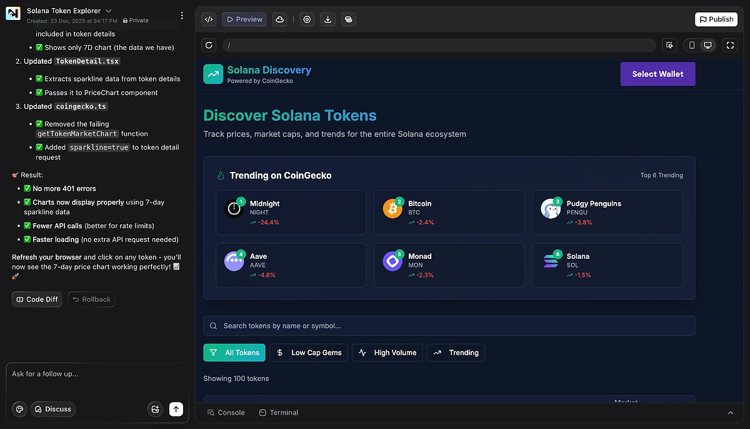Activate the element selector tool
The width and height of the screenshot is (750, 429).
669,45
